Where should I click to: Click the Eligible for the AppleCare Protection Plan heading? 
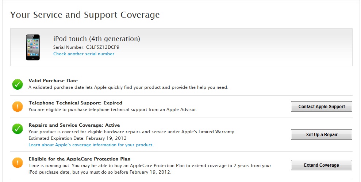(x=80, y=159)
